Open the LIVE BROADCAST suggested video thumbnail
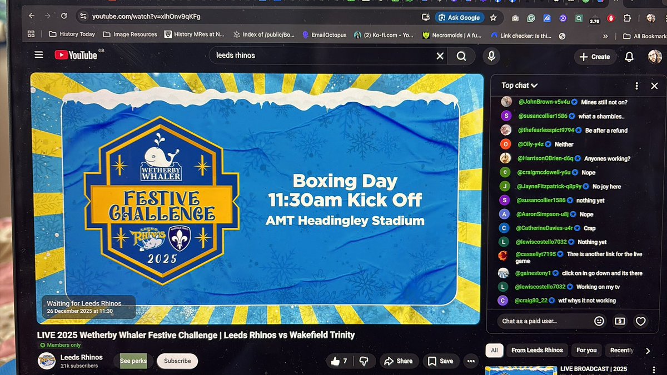 tap(520, 371)
